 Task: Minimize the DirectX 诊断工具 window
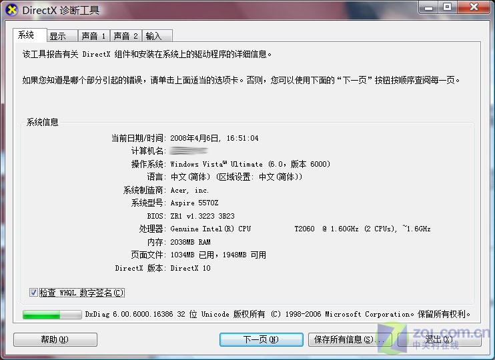point(428,7)
